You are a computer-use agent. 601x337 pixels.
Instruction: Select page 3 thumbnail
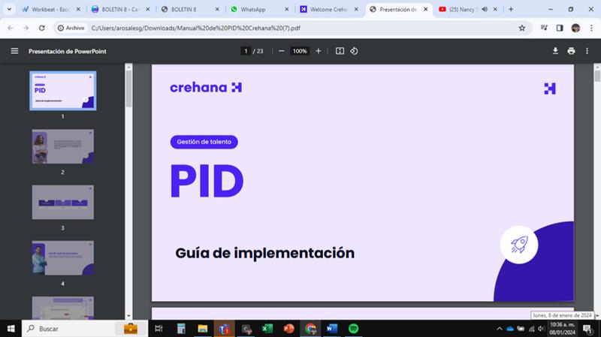[x=63, y=202]
